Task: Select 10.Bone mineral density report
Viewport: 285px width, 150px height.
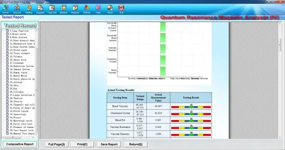Action: point(22,40)
